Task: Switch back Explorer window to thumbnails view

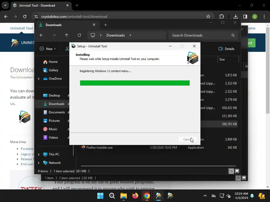Action: (x=244, y=178)
